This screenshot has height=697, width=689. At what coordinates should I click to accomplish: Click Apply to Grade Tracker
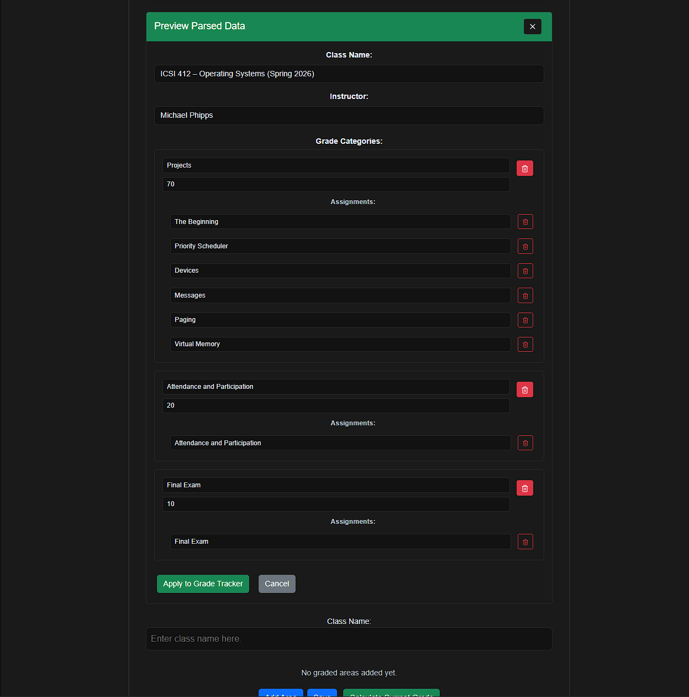(x=203, y=584)
